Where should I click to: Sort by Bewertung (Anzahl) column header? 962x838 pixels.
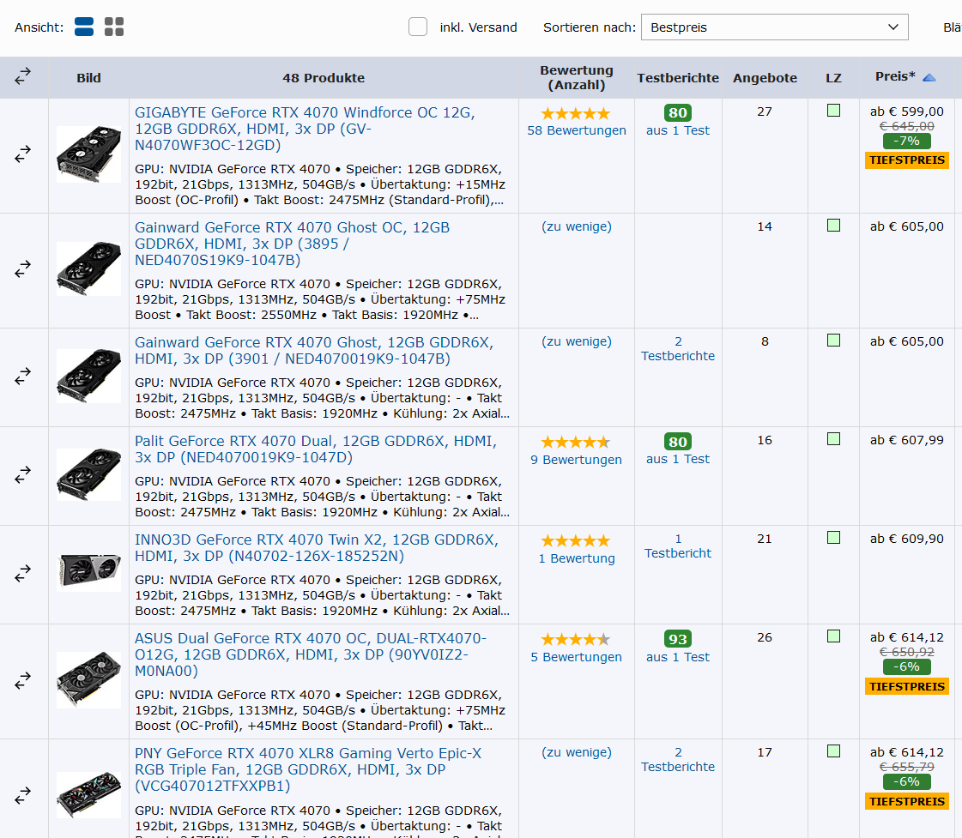click(x=576, y=78)
